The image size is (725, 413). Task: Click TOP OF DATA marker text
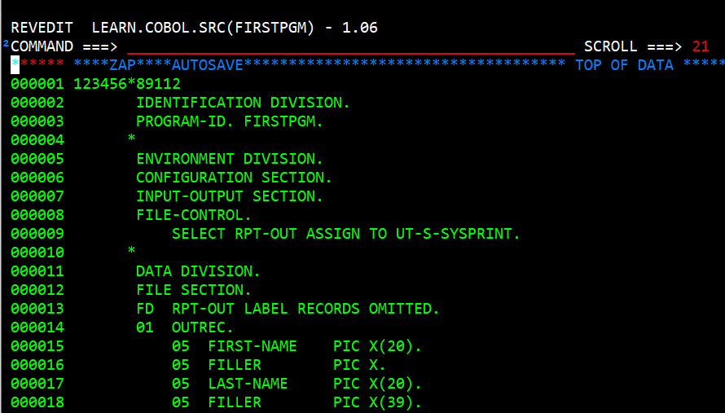pyautogui.click(x=624, y=65)
